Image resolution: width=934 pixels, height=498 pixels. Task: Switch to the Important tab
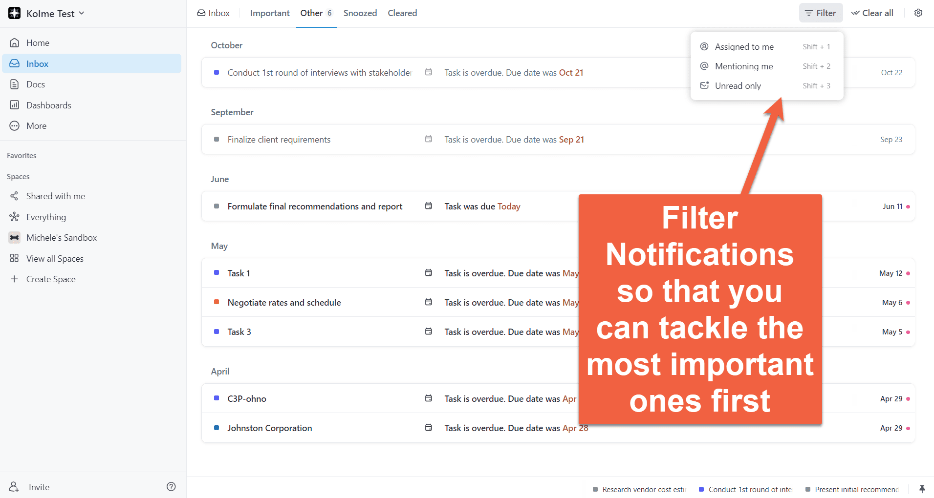point(270,13)
